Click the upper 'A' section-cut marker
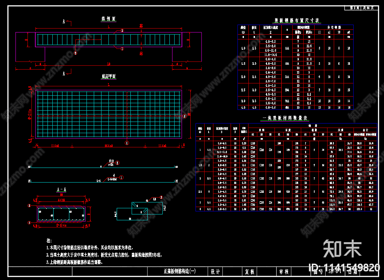This screenshot has height=280, width=384. [x=64, y=22]
